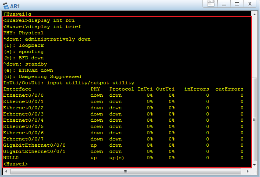Screen dimensions: 260x177
Task: Minimize the AR1 terminal window
Action: point(224,4)
